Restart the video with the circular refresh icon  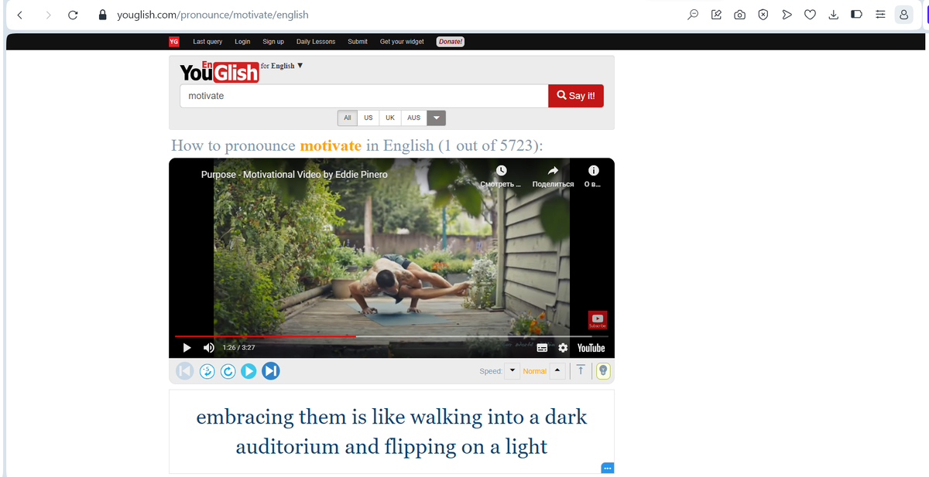[228, 371]
